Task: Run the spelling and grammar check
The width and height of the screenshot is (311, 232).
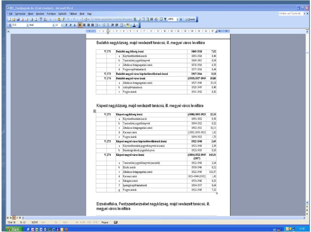Action: (x=41, y=19)
